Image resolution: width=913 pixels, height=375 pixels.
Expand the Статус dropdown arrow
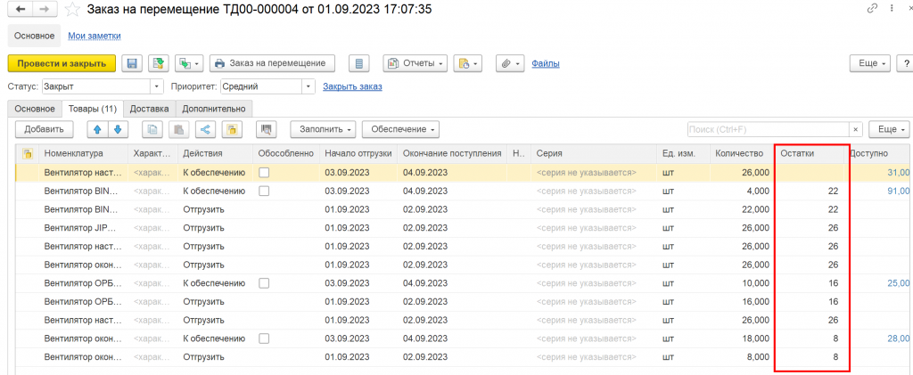[157, 86]
